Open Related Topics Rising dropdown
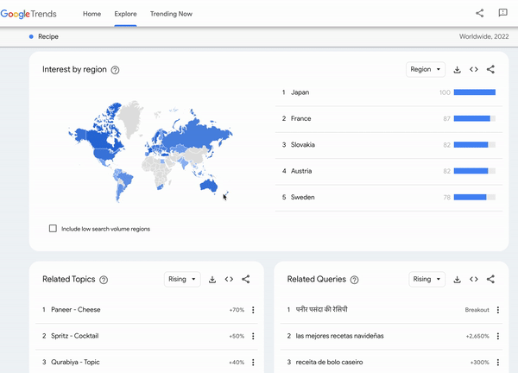 182,279
